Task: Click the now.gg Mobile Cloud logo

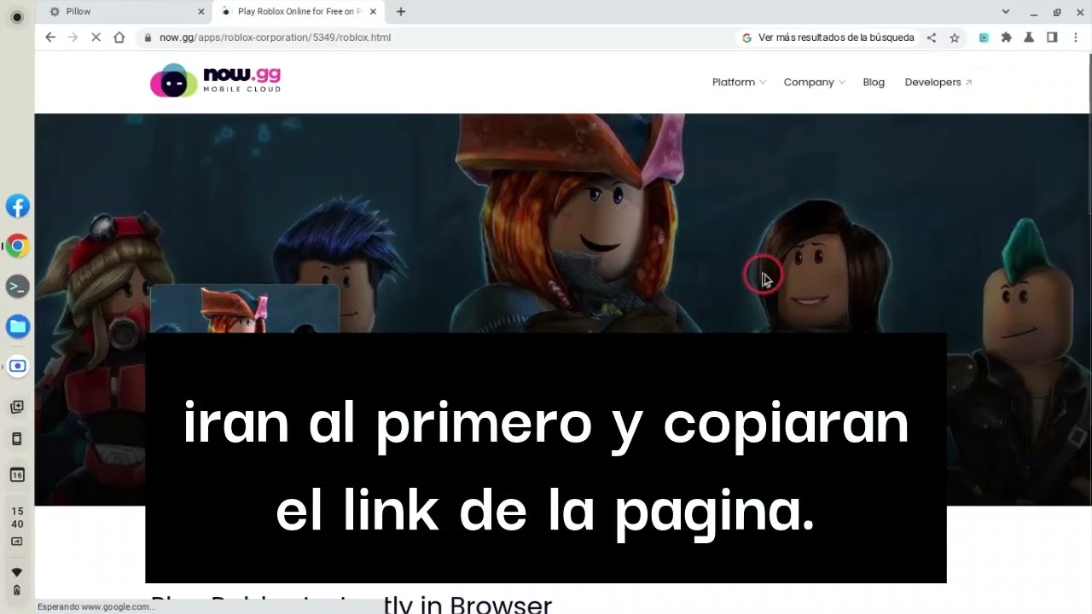Action: (215, 81)
